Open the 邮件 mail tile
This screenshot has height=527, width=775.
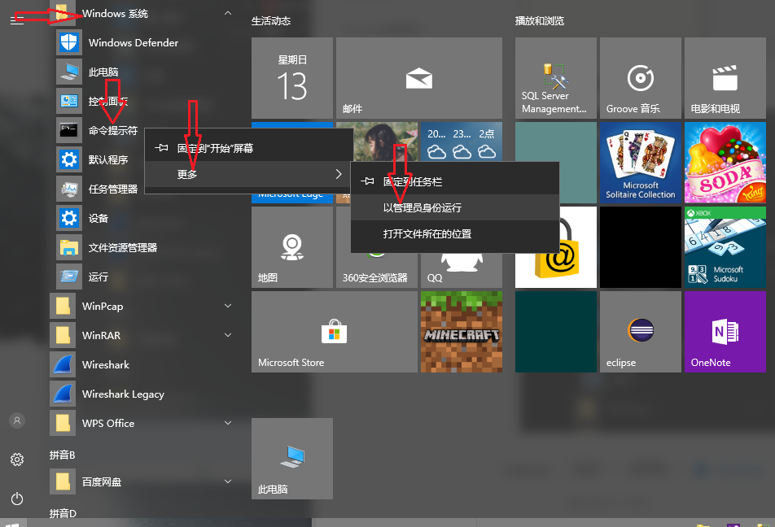tap(419, 78)
